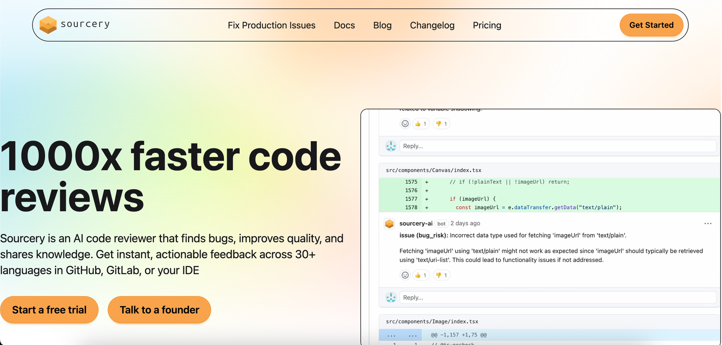Click code line number 1575
The image size is (722, 345).
point(411,182)
